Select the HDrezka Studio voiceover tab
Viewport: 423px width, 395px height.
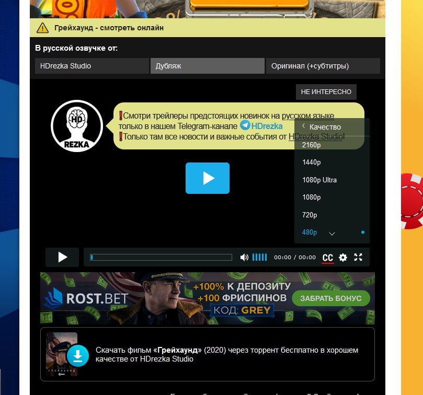[92, 66]
